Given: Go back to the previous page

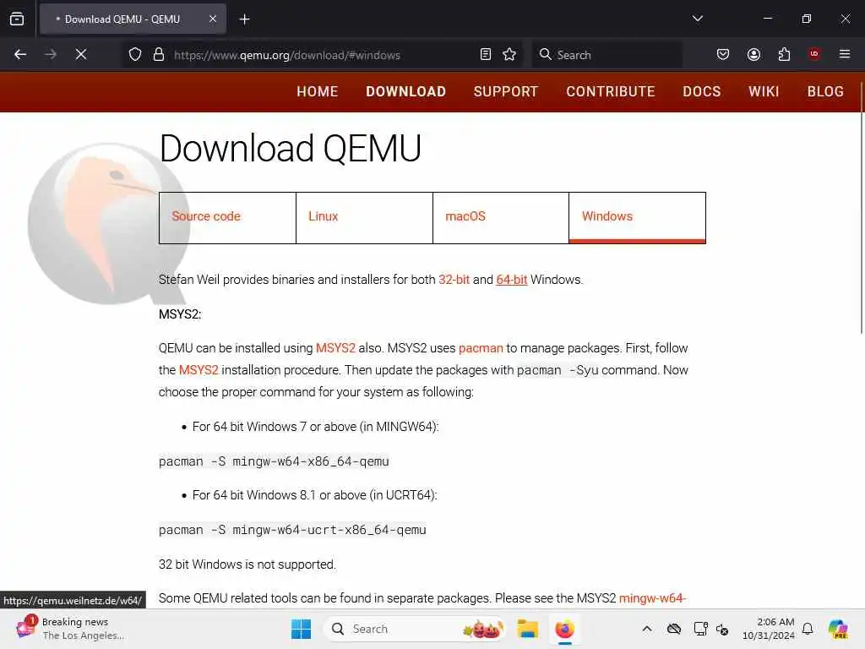Looking at the screenshot, I should pos(20,54).
